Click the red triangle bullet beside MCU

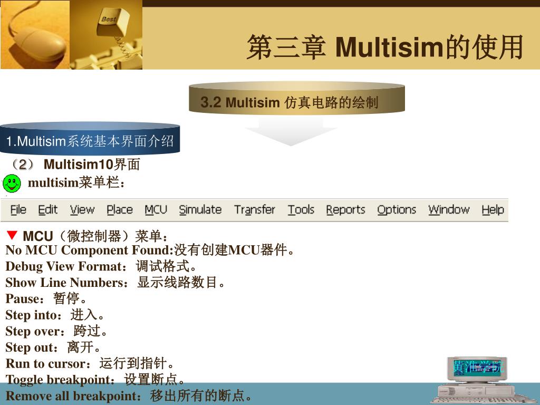[12, 235]
